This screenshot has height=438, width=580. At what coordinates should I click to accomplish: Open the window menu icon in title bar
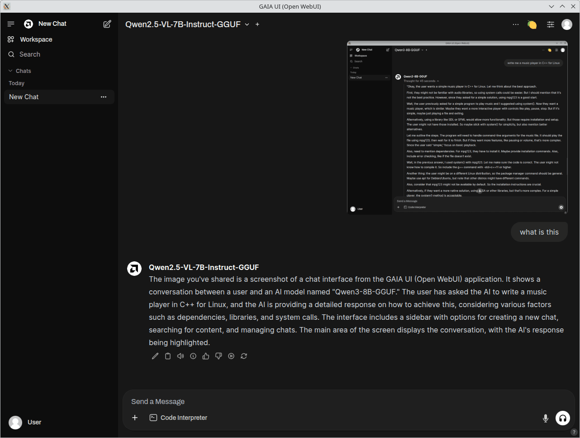6,6
